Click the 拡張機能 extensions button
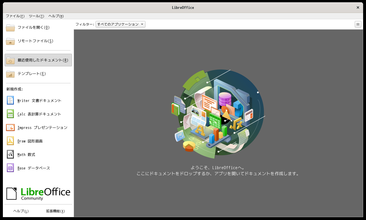The width and height of the screenshot is (366, 220). pos(55,211)
